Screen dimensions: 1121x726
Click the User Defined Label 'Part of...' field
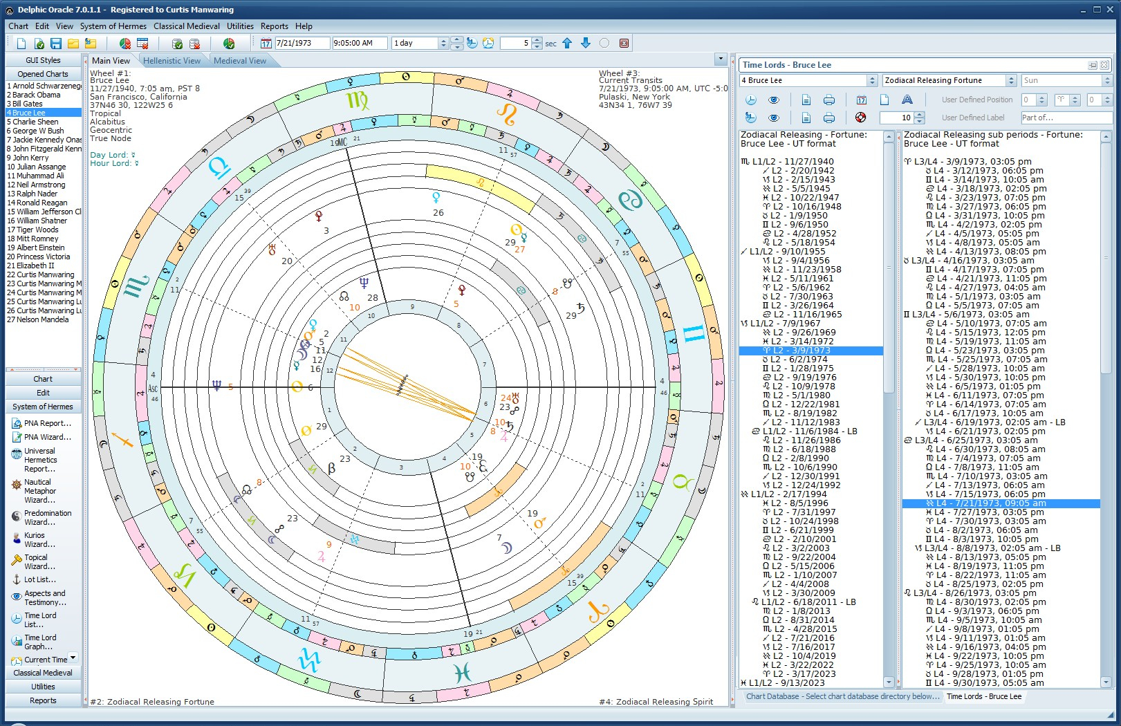point(1066,118)
